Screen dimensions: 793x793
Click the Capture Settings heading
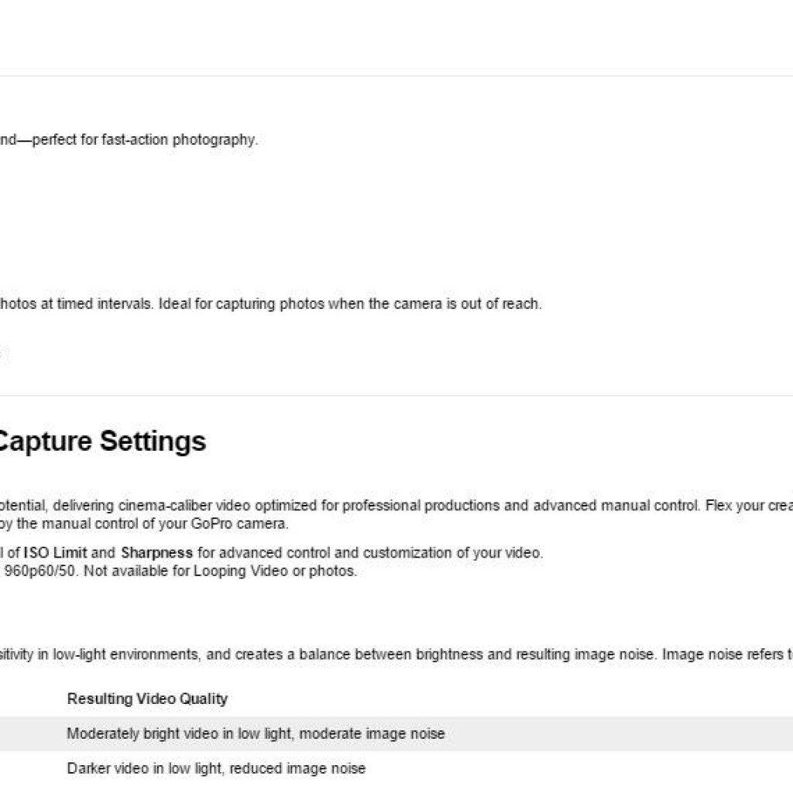coord(103,441)
